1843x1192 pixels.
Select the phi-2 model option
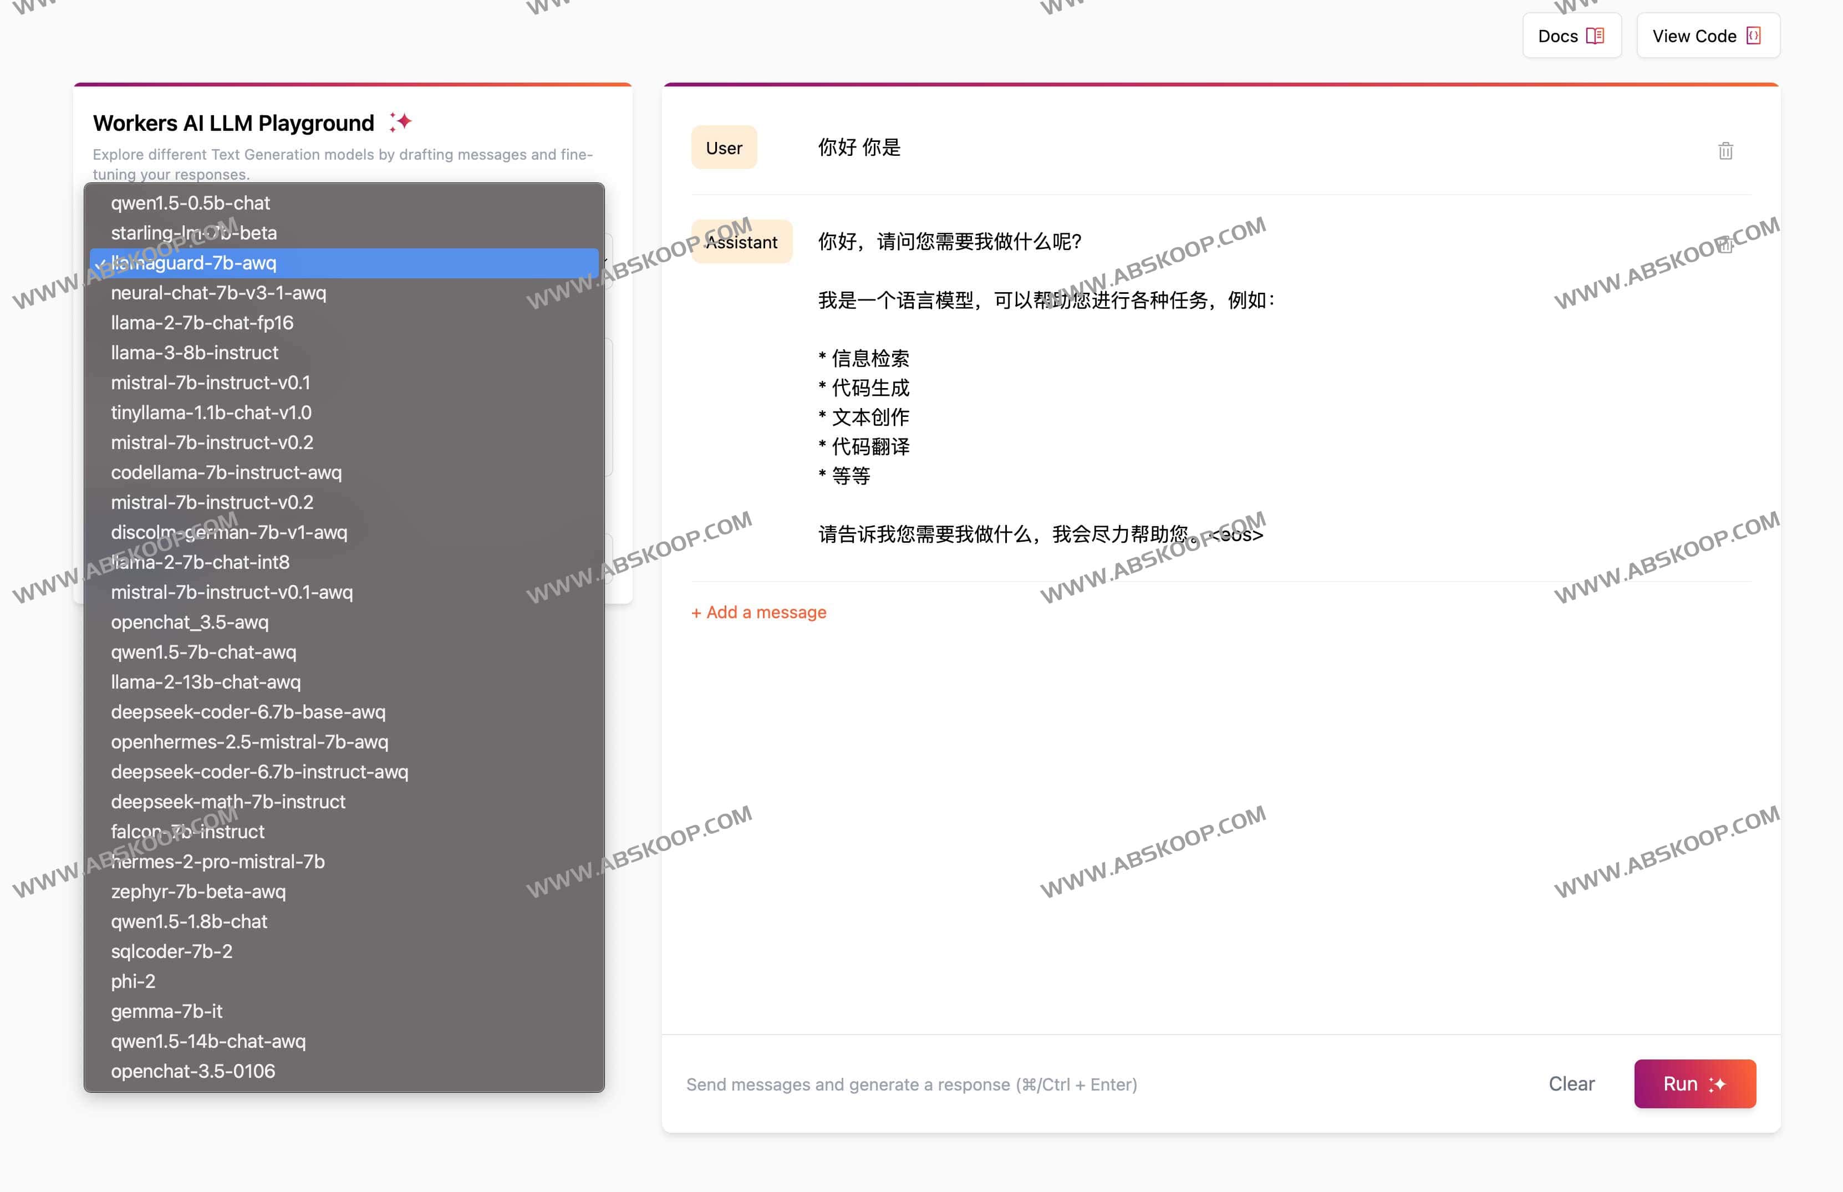[133, 981]
